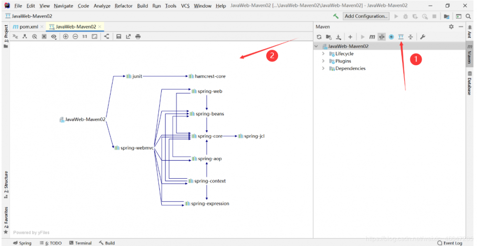
Task: Save the diagram using floppy disk icon
Action: pos(119,36)
